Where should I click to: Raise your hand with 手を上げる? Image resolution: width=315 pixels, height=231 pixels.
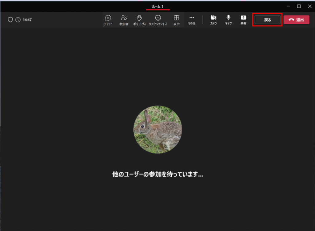(x=139, y=20)
